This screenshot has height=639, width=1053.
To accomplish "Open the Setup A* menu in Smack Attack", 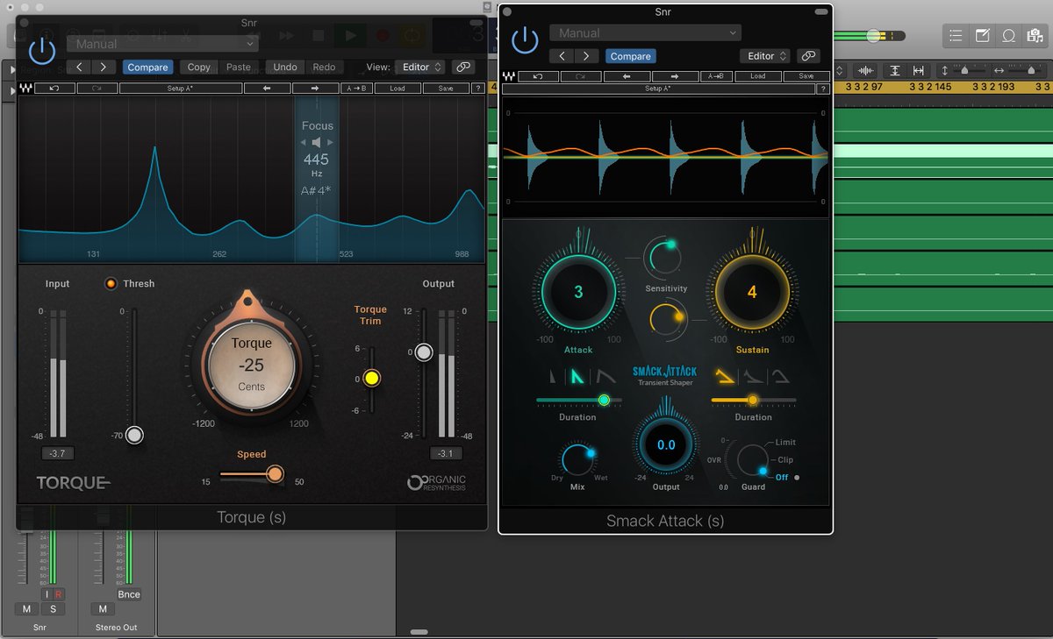I will pos(658,89).
